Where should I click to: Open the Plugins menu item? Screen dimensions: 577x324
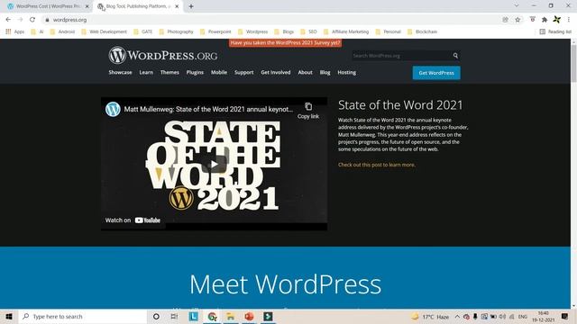click(195, 72)
